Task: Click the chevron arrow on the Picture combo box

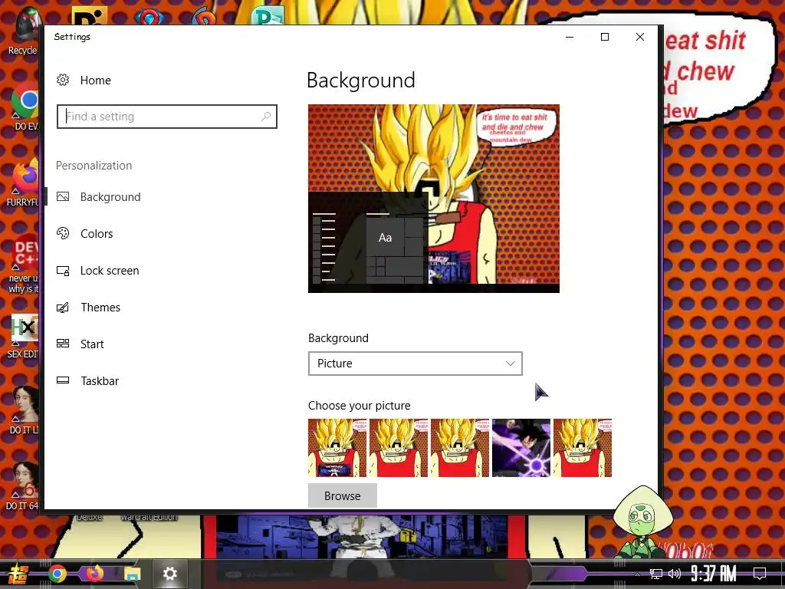Action: (510, 364)
